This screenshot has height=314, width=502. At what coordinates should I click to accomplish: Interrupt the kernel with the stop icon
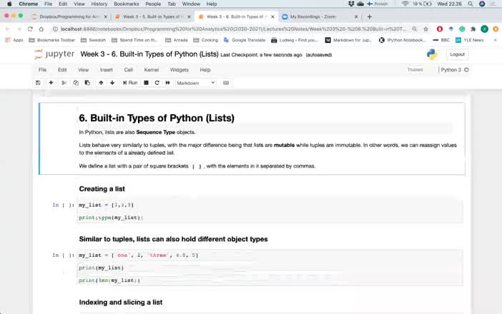point(147,83)
